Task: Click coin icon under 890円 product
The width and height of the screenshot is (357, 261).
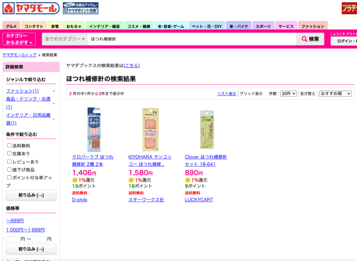Action: [x=187, y=180]
